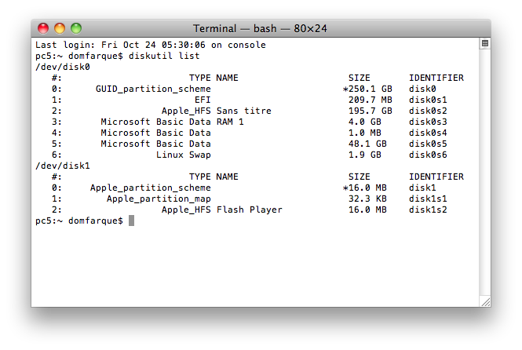This screenshot has height=350, width=522.
Task: Click the disk0s2 identifier entry
Action: pyautogui.click(x=428, y=111)
